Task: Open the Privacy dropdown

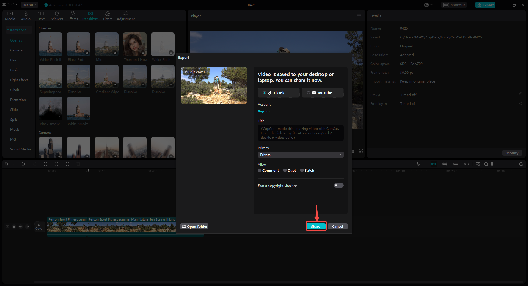Action: 301,155
